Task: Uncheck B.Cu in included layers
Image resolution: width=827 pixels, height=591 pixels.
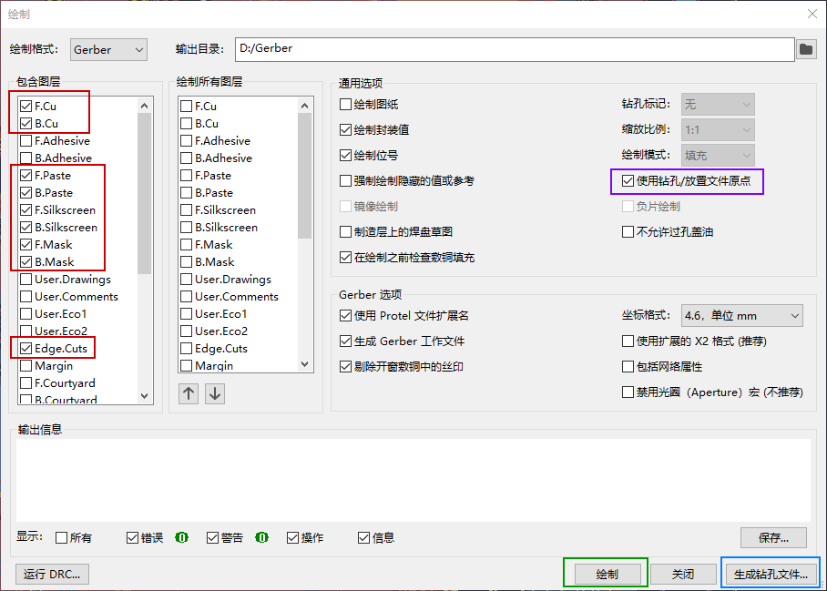Action: [x=26, y=123]
